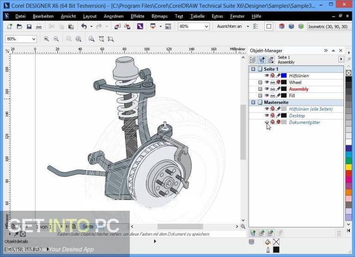Open Objekt-Manager flyout options arrow
The image size is (355, 257).
pos(341,59)
